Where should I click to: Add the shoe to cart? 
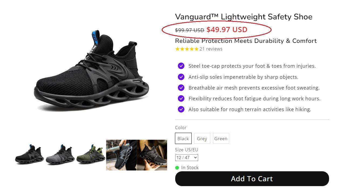(x=252, y=179)
